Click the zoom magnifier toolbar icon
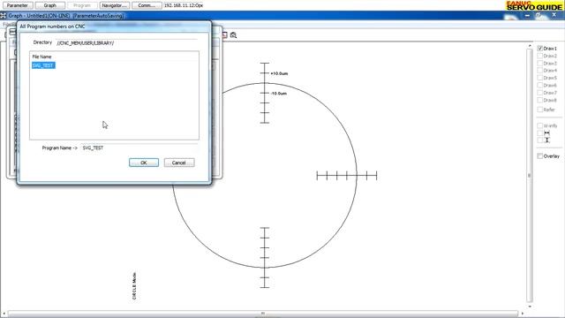Viewport: 565px width, 318px height. pyautogui.click(x=233, y=35)
